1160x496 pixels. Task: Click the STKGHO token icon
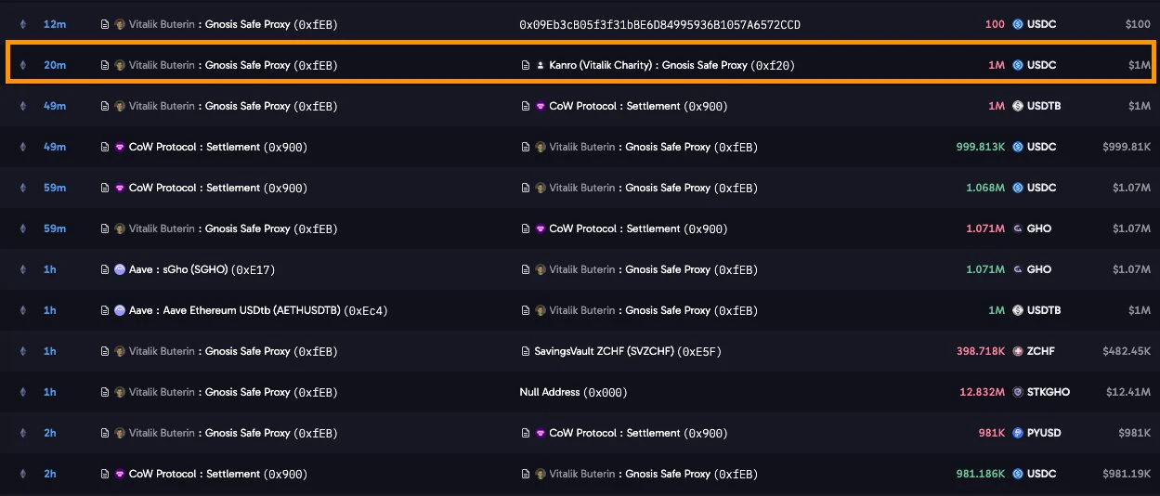pyautogui.click(x=1018, y=392)
